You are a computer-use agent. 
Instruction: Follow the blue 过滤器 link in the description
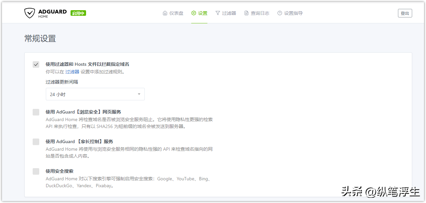pos(72,72)
